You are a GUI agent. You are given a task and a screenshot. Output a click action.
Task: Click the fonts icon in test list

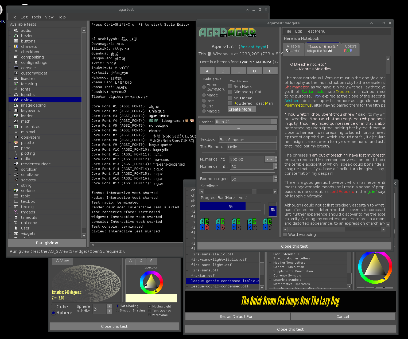point(16,89)
